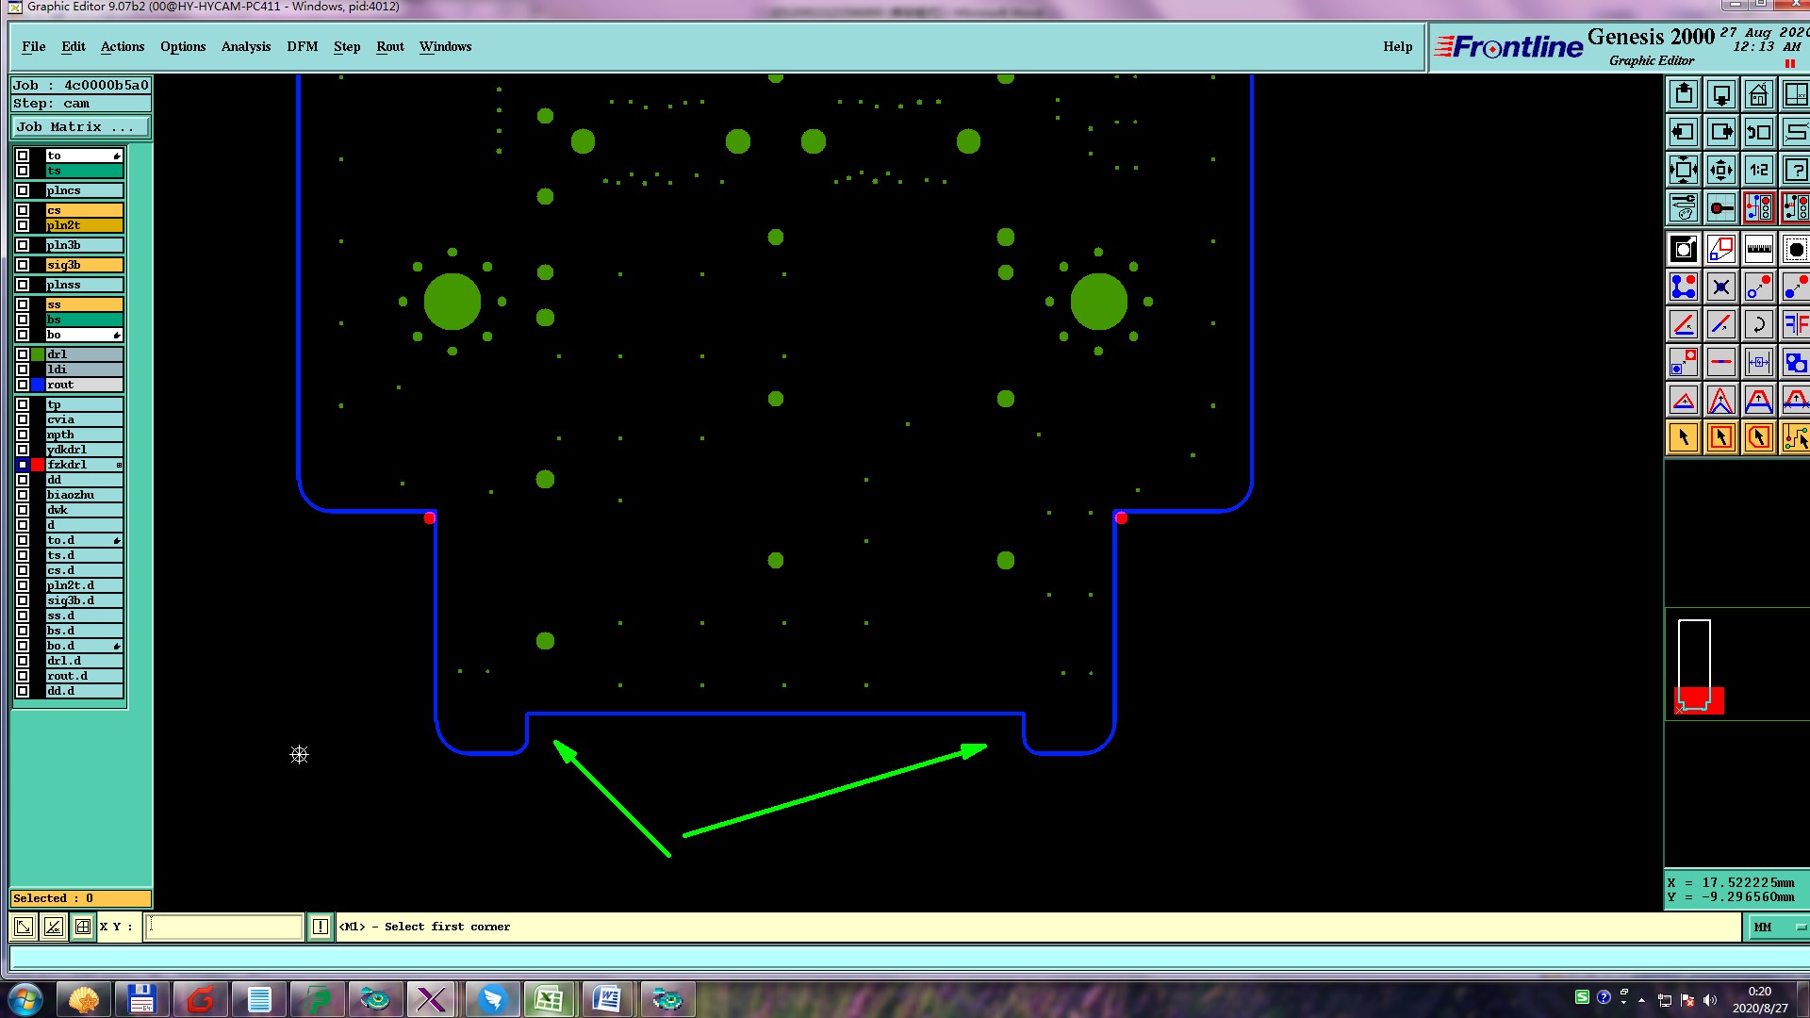Click the question mark help icon

point(1795,171)
